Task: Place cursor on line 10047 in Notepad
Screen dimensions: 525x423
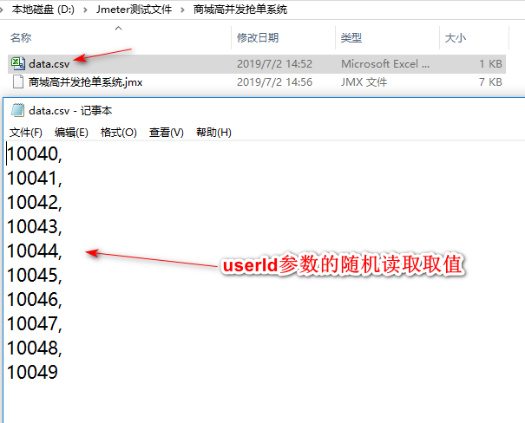Action: click(x=35, y=323)
